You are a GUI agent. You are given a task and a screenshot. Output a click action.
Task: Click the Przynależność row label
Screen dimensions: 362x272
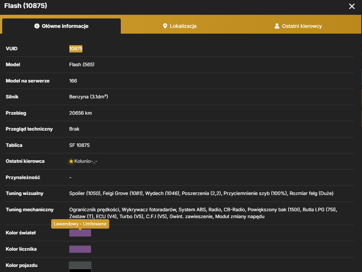23,177
